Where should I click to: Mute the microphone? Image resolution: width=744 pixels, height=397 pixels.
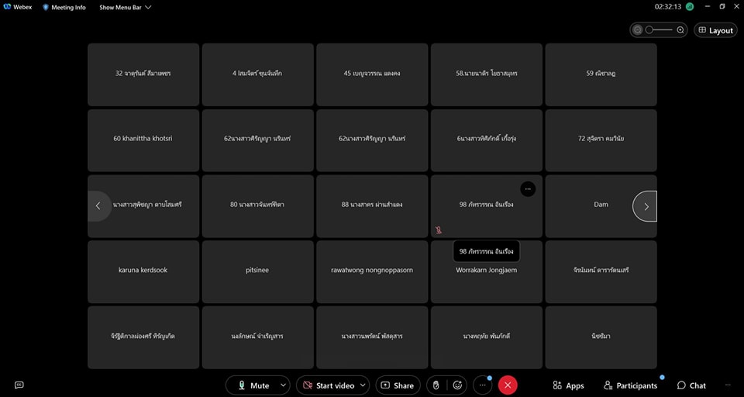click(253, 385)
